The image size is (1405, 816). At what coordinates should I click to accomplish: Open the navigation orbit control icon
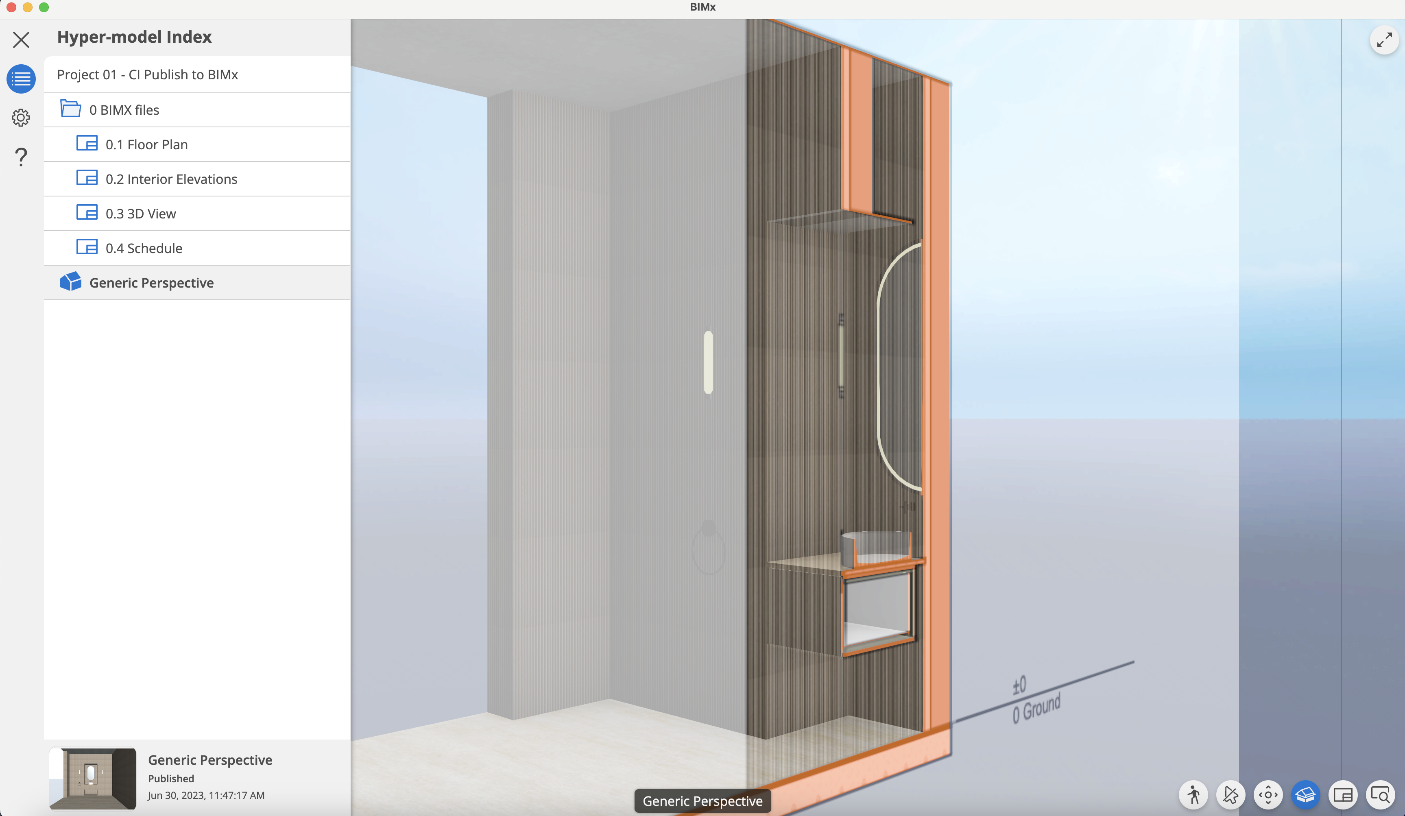point(1268,795)
